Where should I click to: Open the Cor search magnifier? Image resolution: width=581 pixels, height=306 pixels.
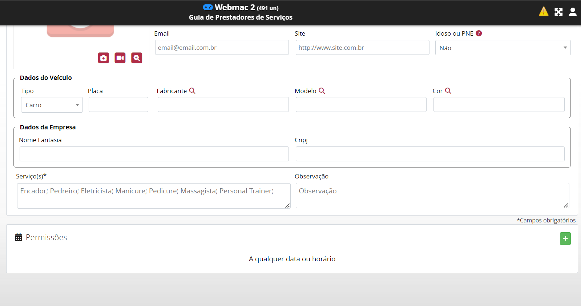(x=448, y=91)
